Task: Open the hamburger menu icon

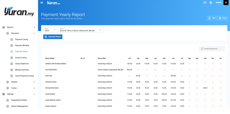Action: pos(42,3)
